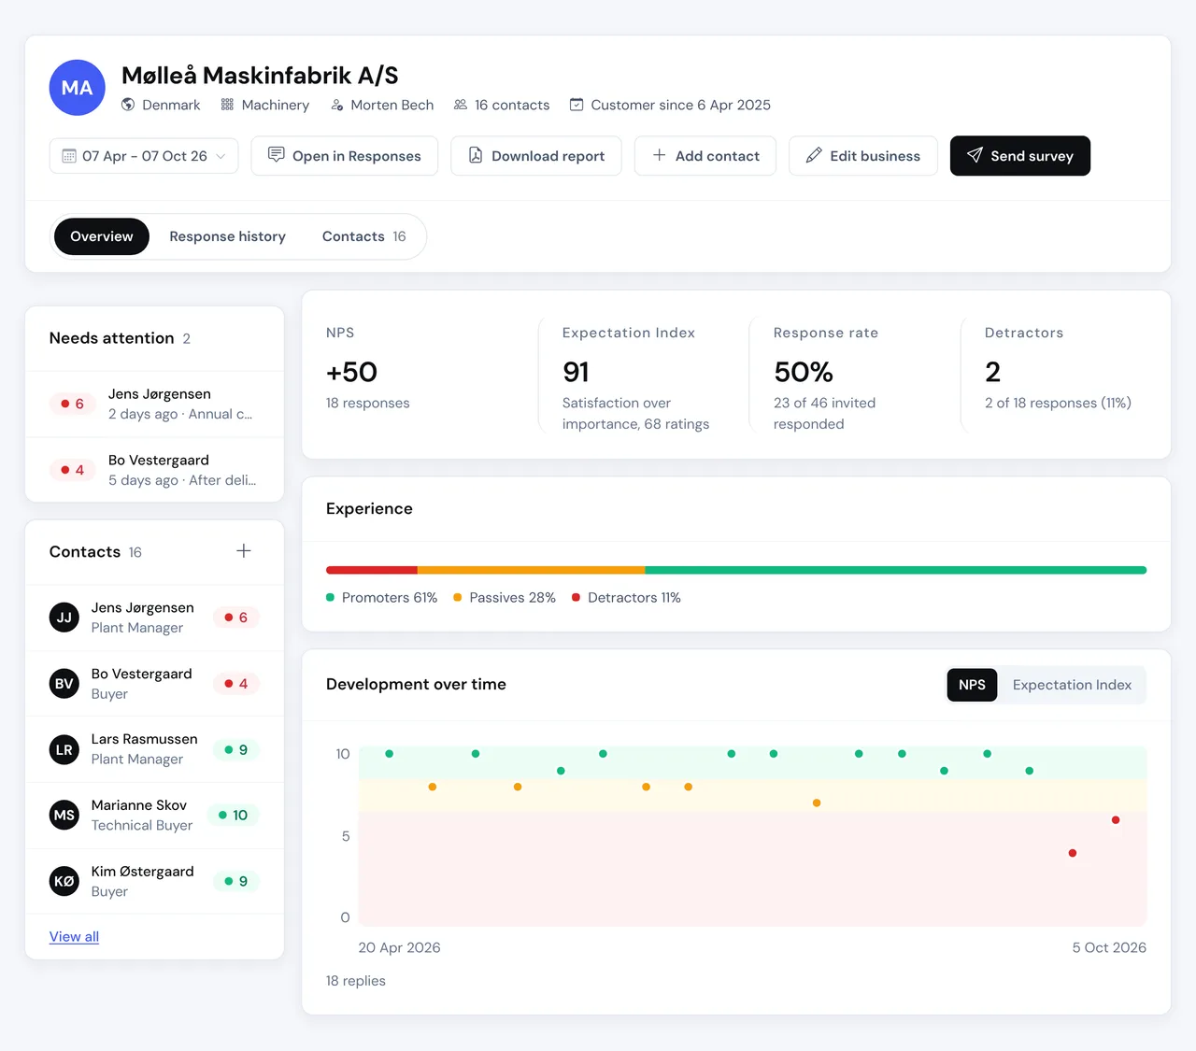Screen dimensions: 1196x1051
Task: Download the report
Action: tap(536, 156)
